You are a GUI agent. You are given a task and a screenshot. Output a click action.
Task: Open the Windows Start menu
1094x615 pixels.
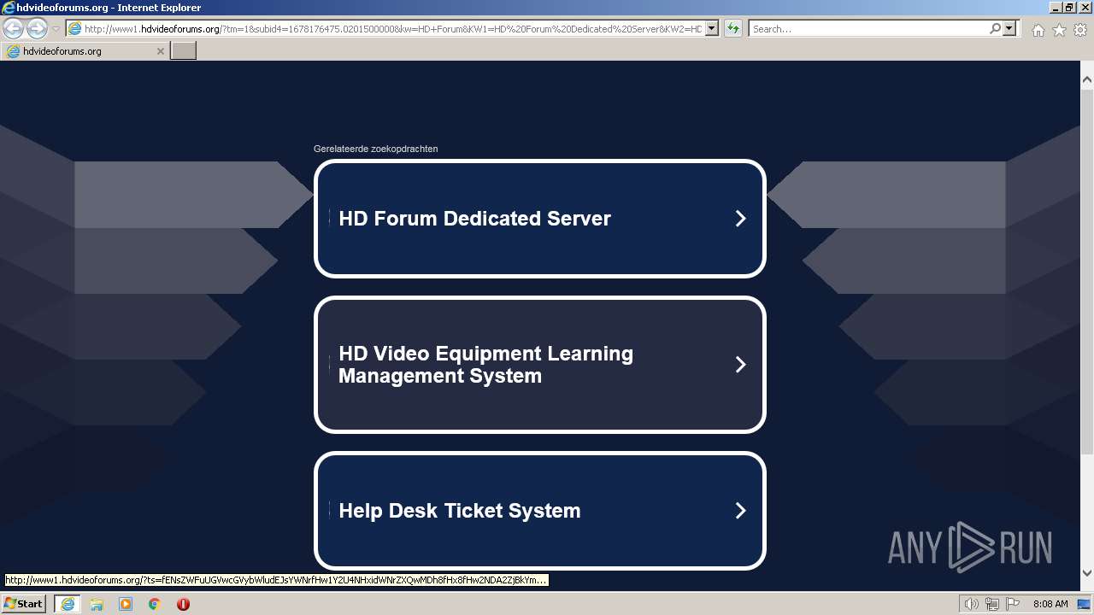pos(24,604)
